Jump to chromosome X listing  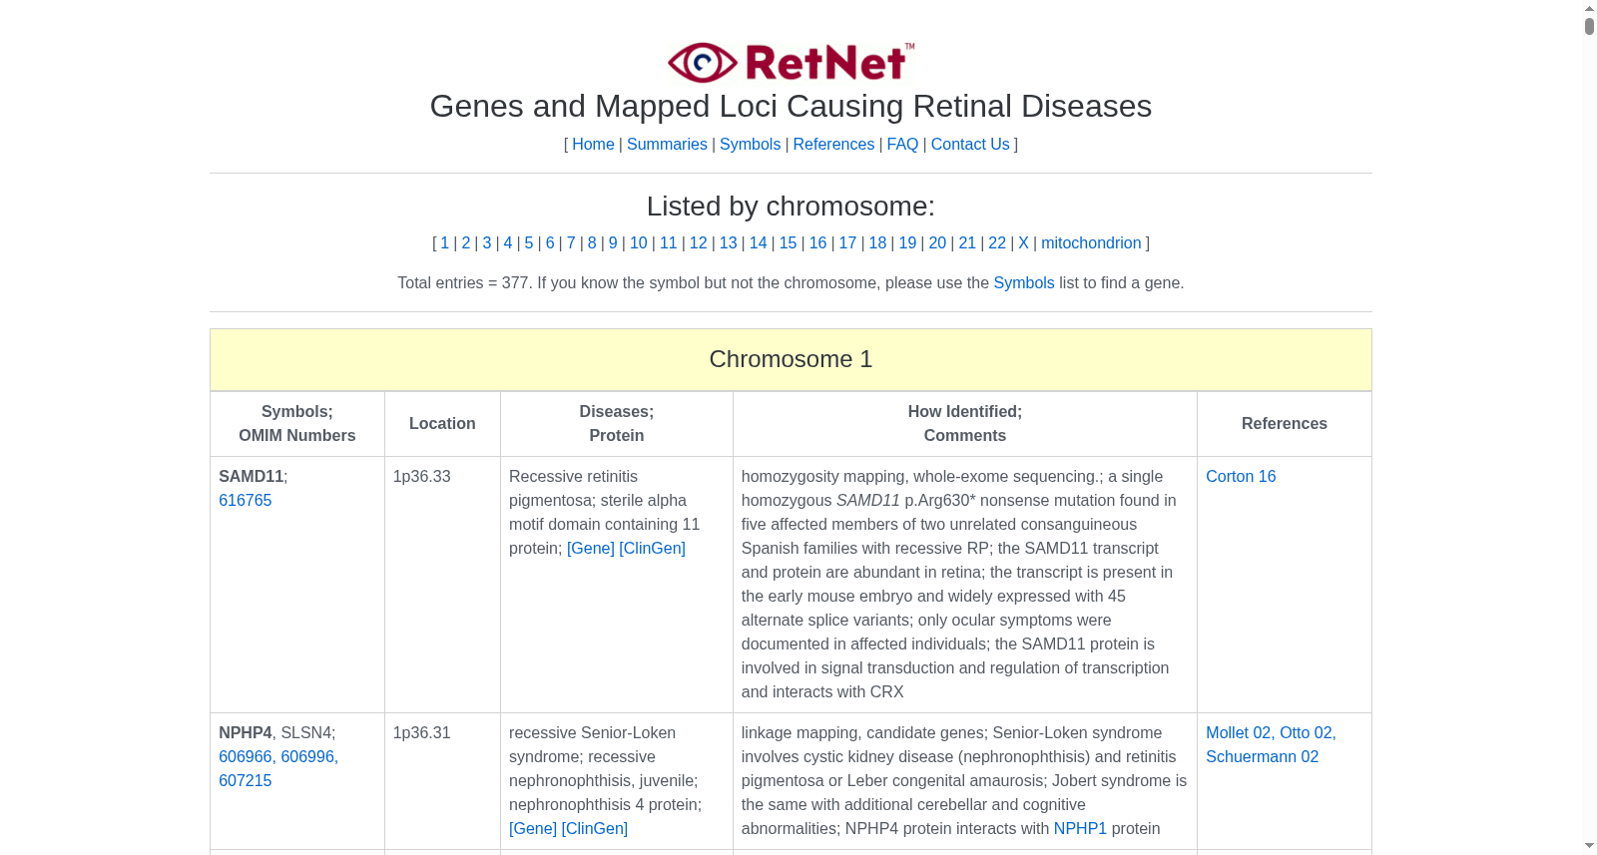click(x=1023, y=242)
